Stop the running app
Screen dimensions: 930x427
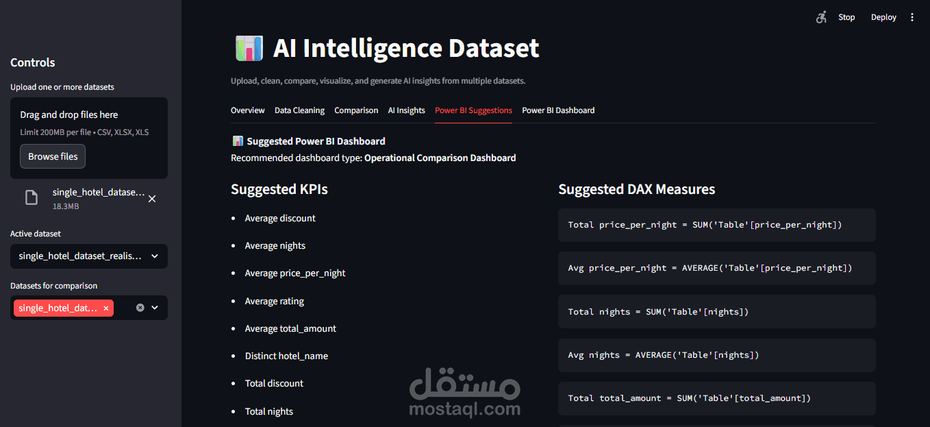click(846, 17)
